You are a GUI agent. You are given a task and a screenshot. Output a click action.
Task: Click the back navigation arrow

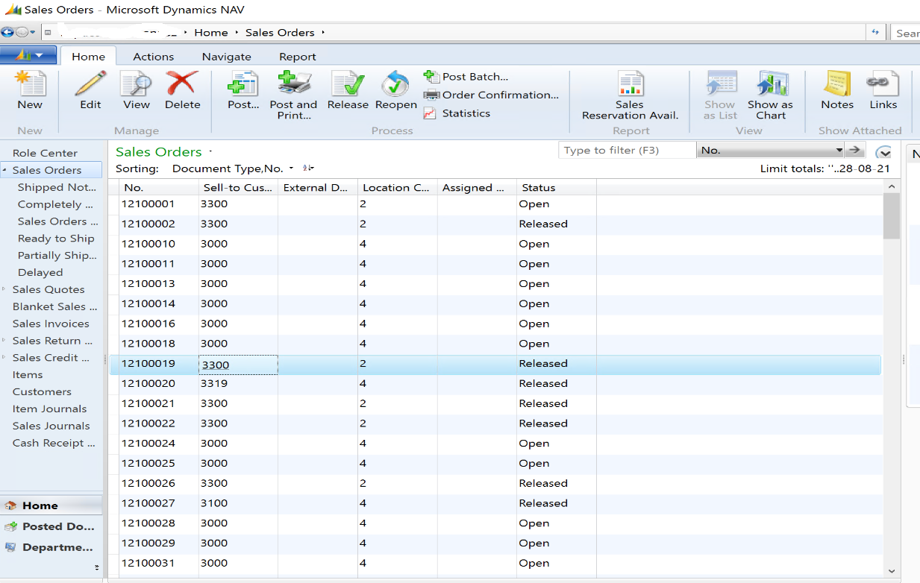pos(7,32)
